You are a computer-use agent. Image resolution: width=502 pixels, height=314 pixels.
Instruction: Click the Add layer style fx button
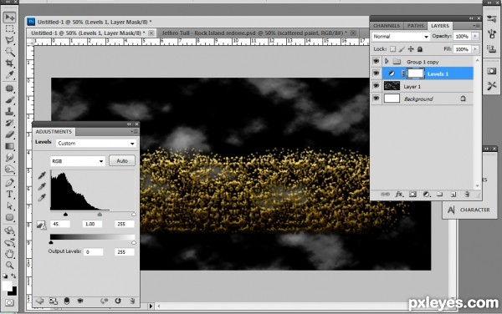click(x=399, y=195)
